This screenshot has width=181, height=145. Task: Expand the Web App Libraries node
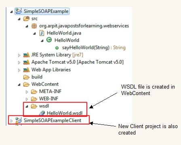19,70
